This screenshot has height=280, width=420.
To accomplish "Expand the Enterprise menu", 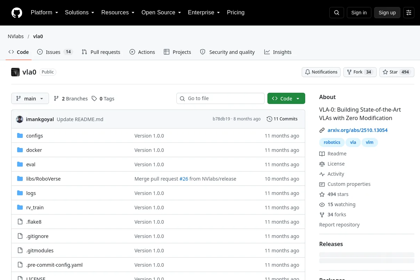I will (x=204, y=13).
